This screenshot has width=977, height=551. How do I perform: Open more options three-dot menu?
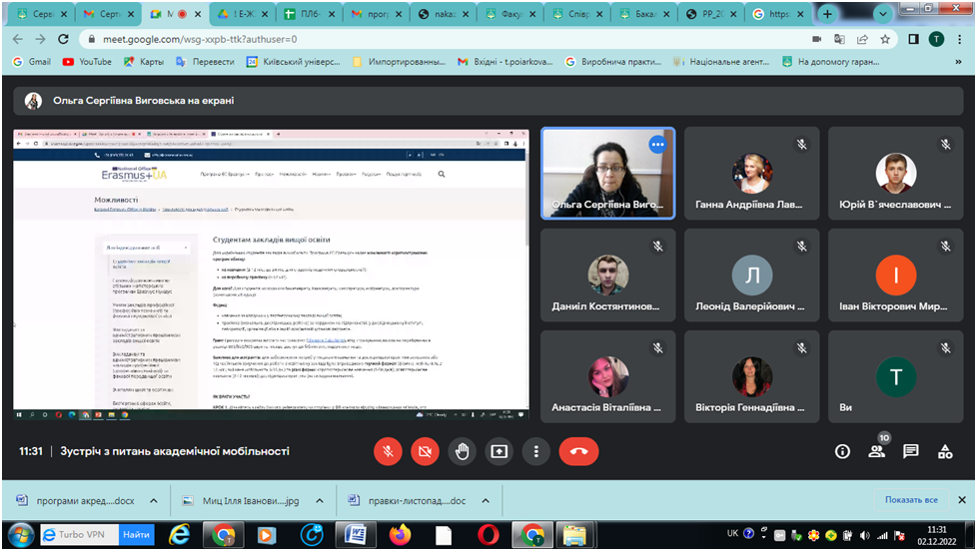(x=535, y=451)
